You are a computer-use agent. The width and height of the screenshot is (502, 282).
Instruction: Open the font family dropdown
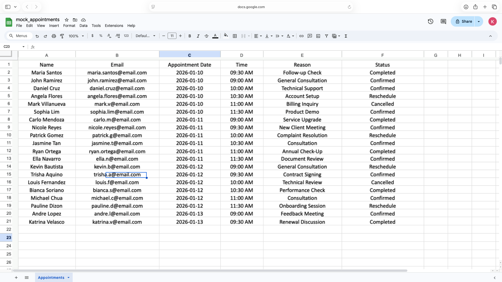click(145, 36)
